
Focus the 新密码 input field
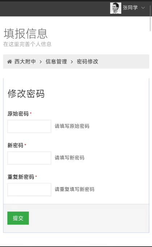tap(29, 158)
